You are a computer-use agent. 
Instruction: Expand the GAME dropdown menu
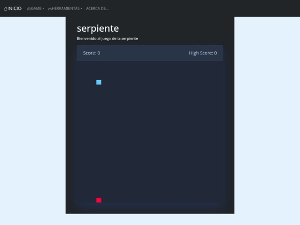36,8
